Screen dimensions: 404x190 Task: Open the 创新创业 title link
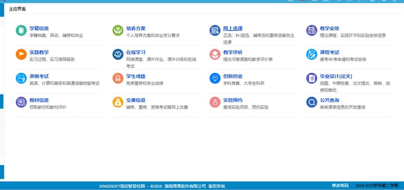(x=233, y=76)
